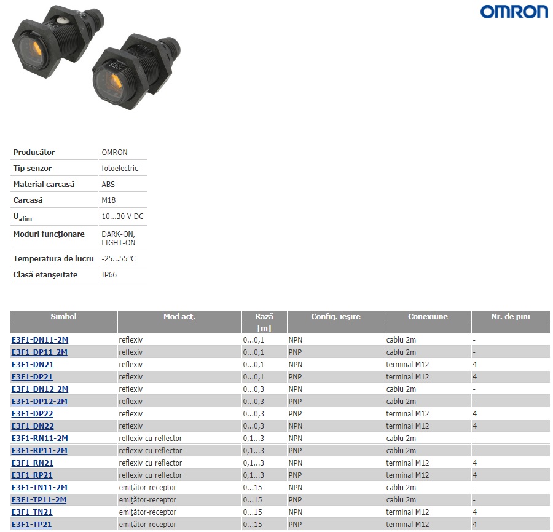The height and width of the screenshot is (532, 553).
Task: Select the 10...30 V DC supply value
Action: click(123, 216)
